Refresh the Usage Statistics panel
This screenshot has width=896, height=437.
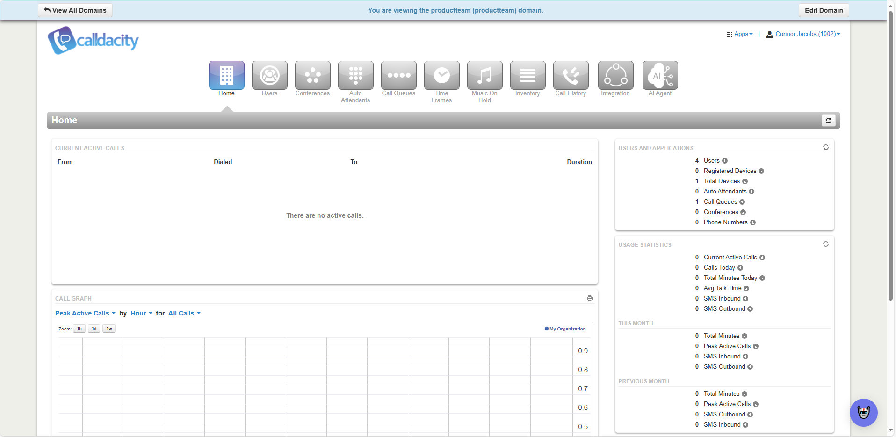pyautogui.click(x=825, y=244)
